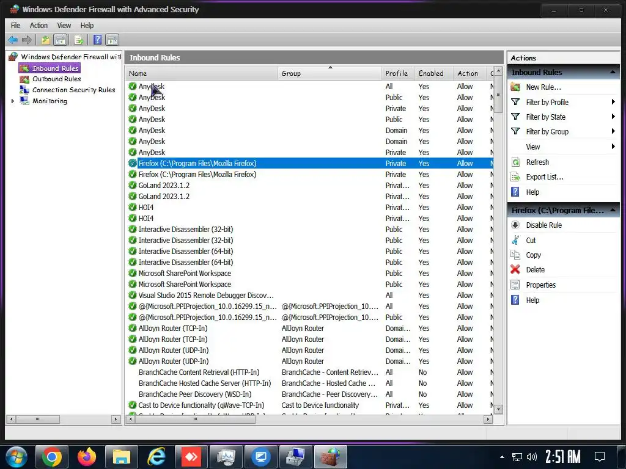The width and height of the screenshot is (626, 469).
Task: Click Help under Inbound Rules actions
Action: (532, 192)
